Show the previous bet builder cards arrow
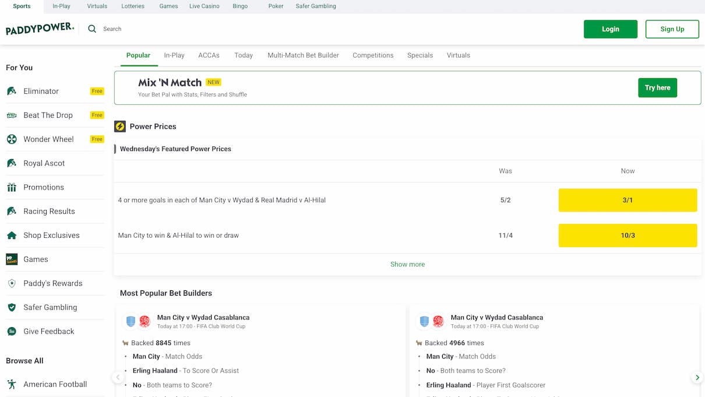Viewport: 705px width, 397px height. pyautogui.click(x=118, y=378)
